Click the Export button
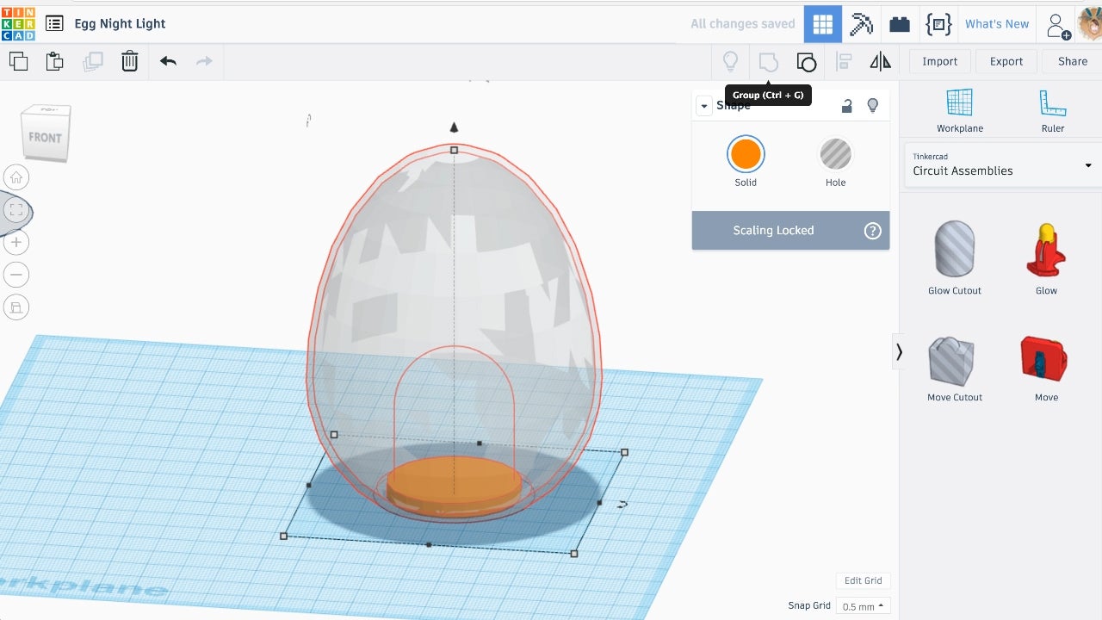1102x620 pixels. click(x=1006, y=61)
